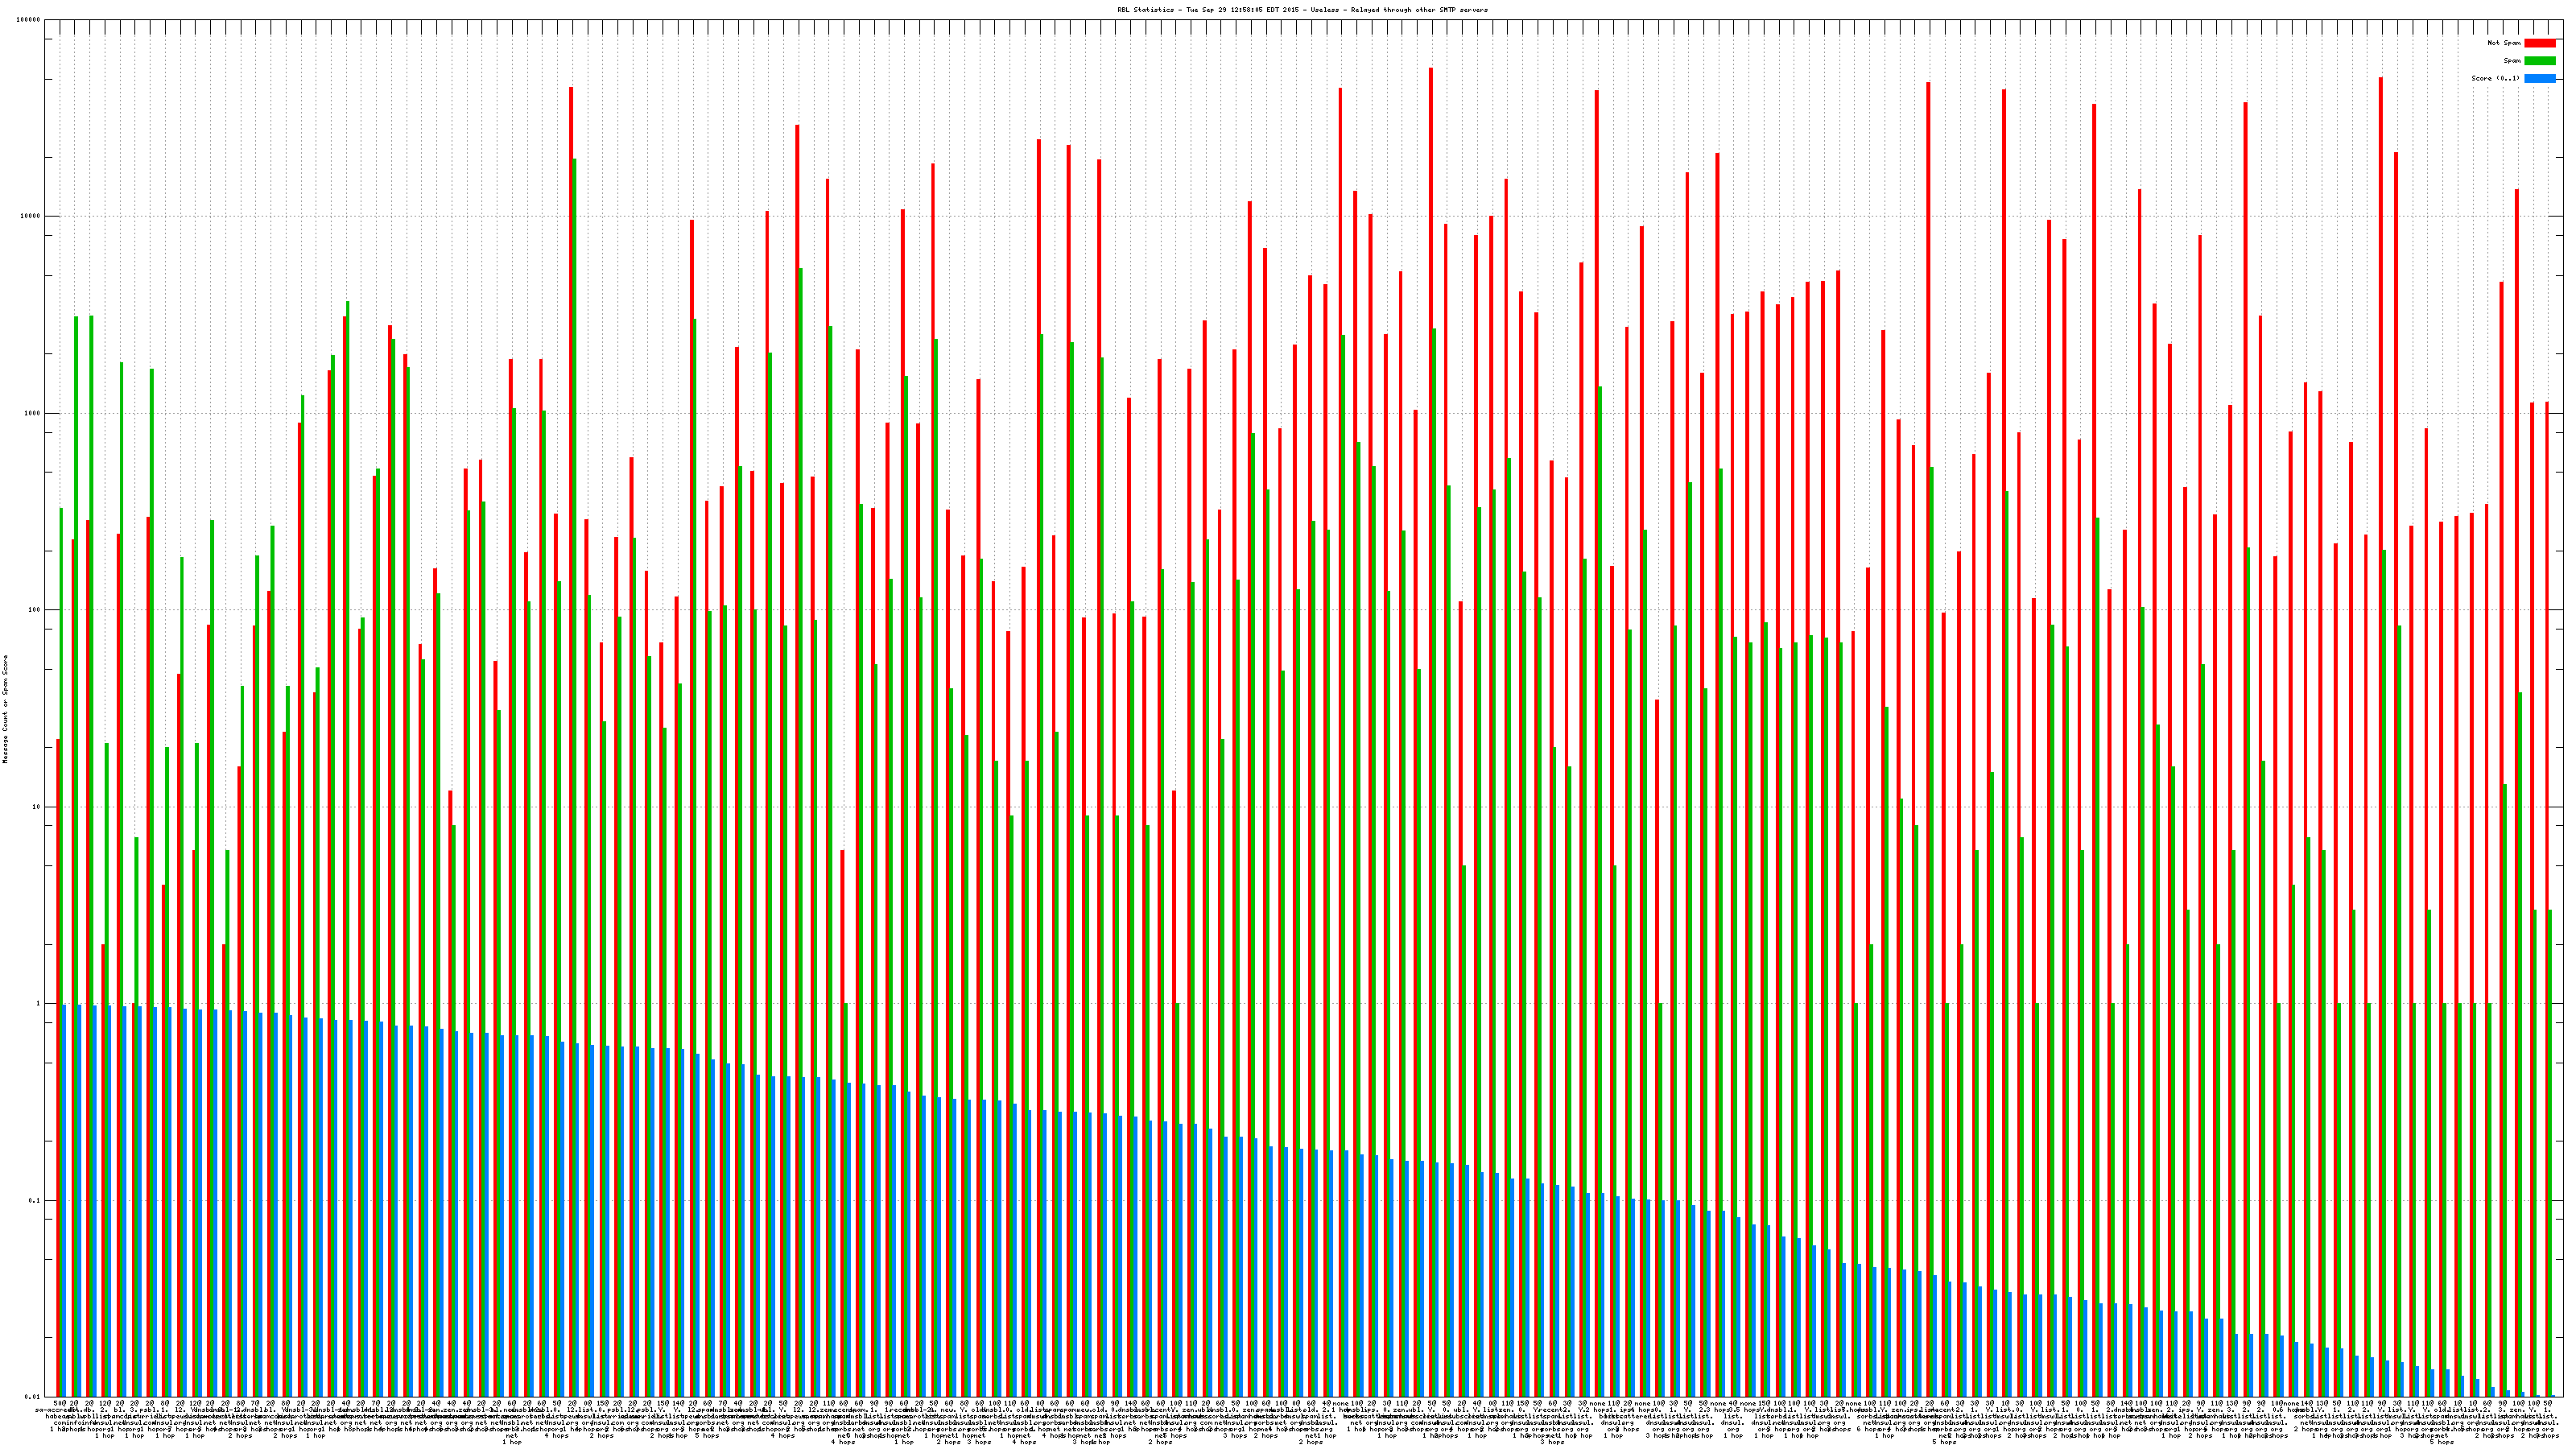The width and height of the screenshot is (2576, 1449).
Task: Click the 0.01 y-axis tick label
Action: point(33,1397)
